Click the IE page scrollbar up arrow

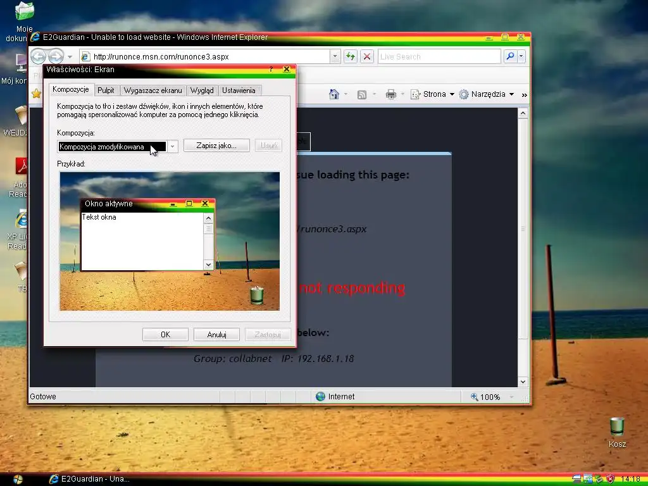tap(523, 113)
